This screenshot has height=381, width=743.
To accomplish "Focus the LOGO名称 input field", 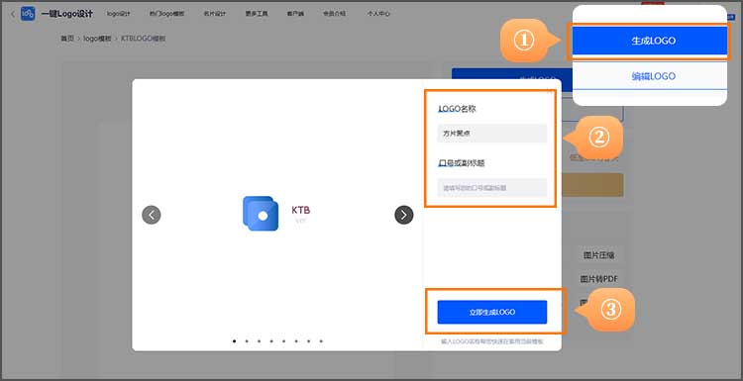I will (491, 134).
